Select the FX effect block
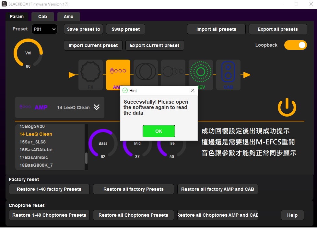Screen dimensions: 317x228 coord(90,75)
